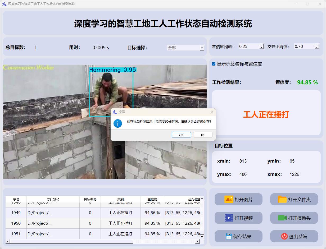This screenshot has height=249, width=326.
Task: Select row 1950 in results table
Action: pyautogui.click(x=16, y=223)
